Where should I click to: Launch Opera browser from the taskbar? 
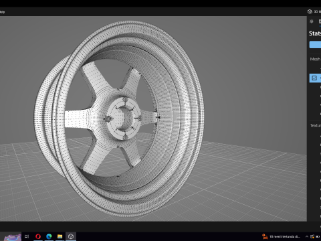tap(38, 236)
